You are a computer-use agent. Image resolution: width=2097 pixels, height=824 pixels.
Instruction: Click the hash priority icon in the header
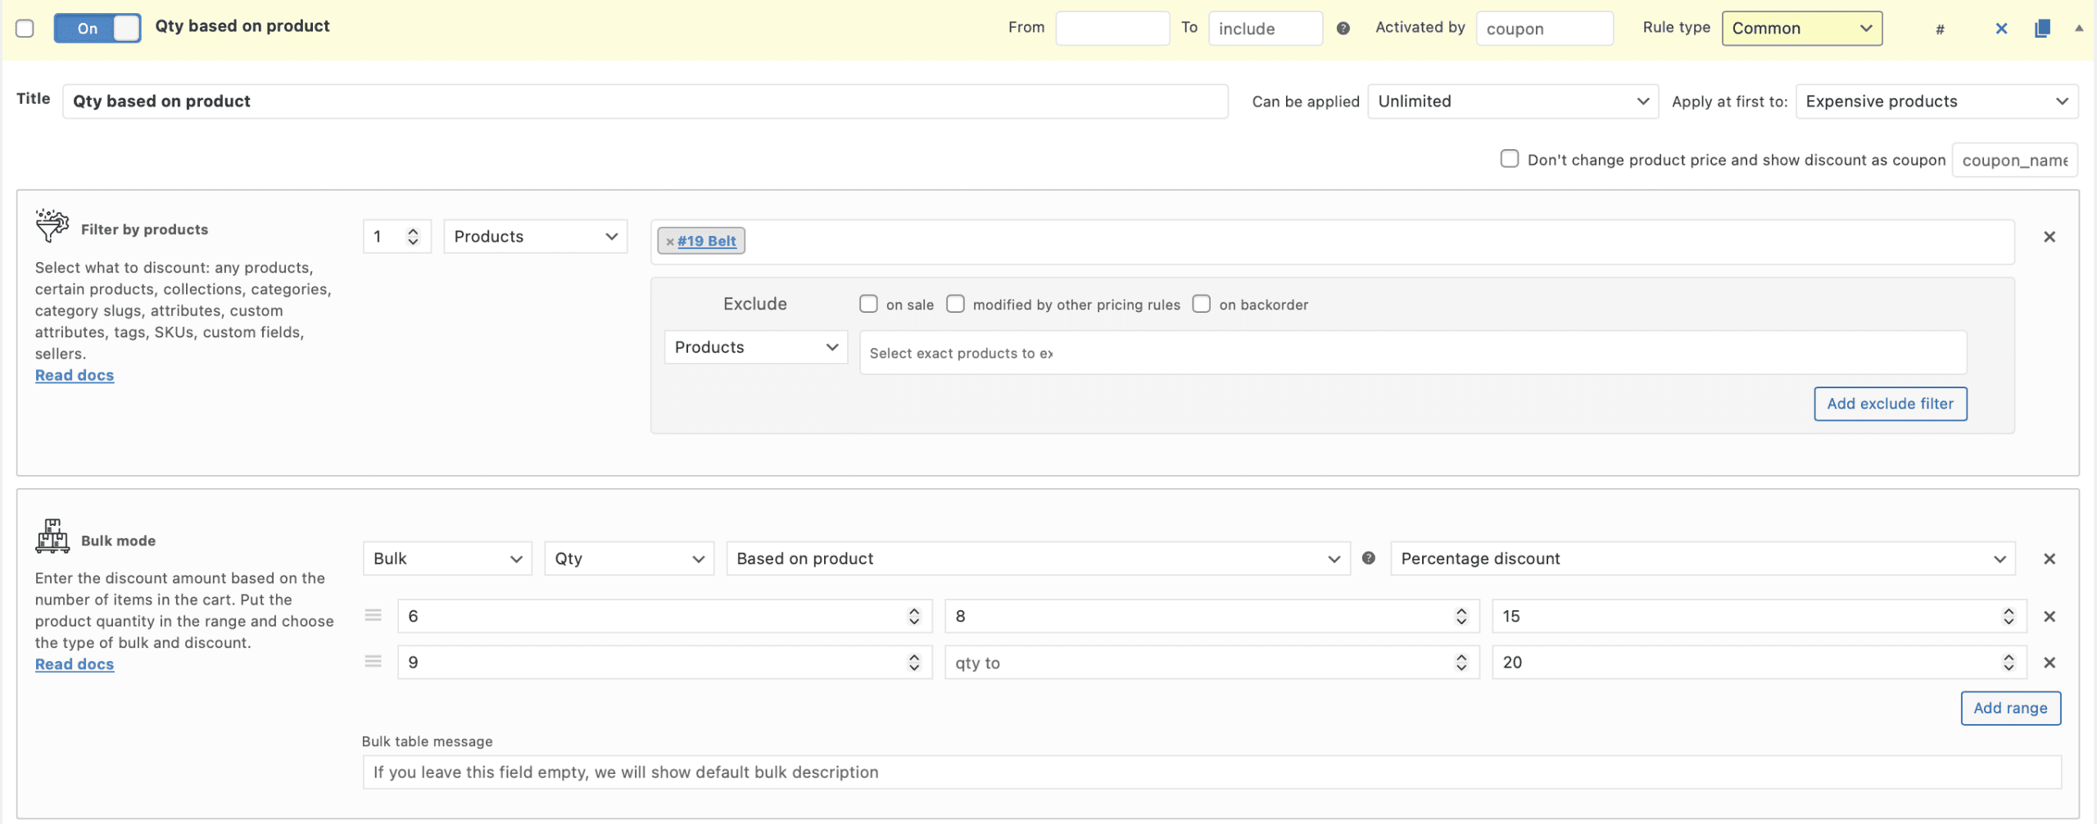[x=1940, y=29]
